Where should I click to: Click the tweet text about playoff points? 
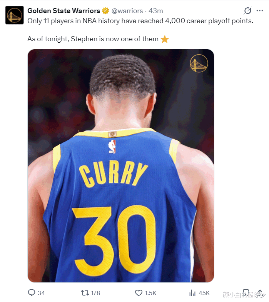point(140,30)
